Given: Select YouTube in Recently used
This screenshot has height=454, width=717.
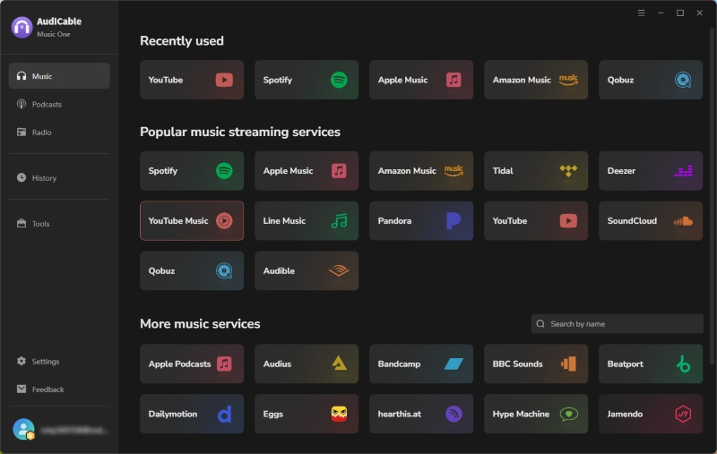Looking at the screenshot, I should coord(192,80).
